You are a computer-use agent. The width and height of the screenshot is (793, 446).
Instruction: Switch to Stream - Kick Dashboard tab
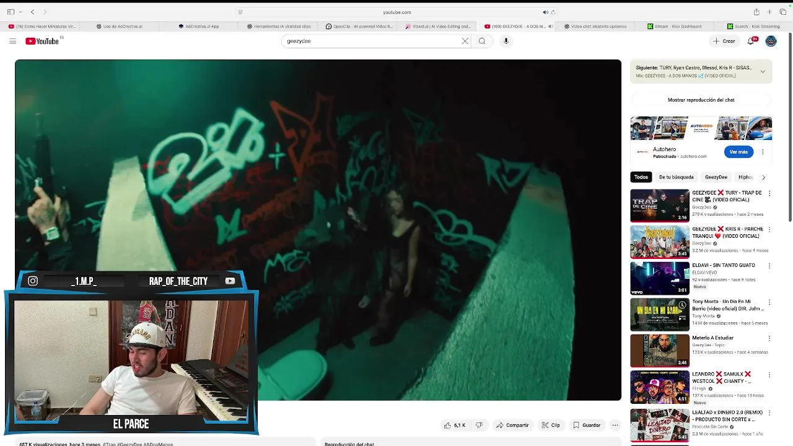click(x=675, y=27)
